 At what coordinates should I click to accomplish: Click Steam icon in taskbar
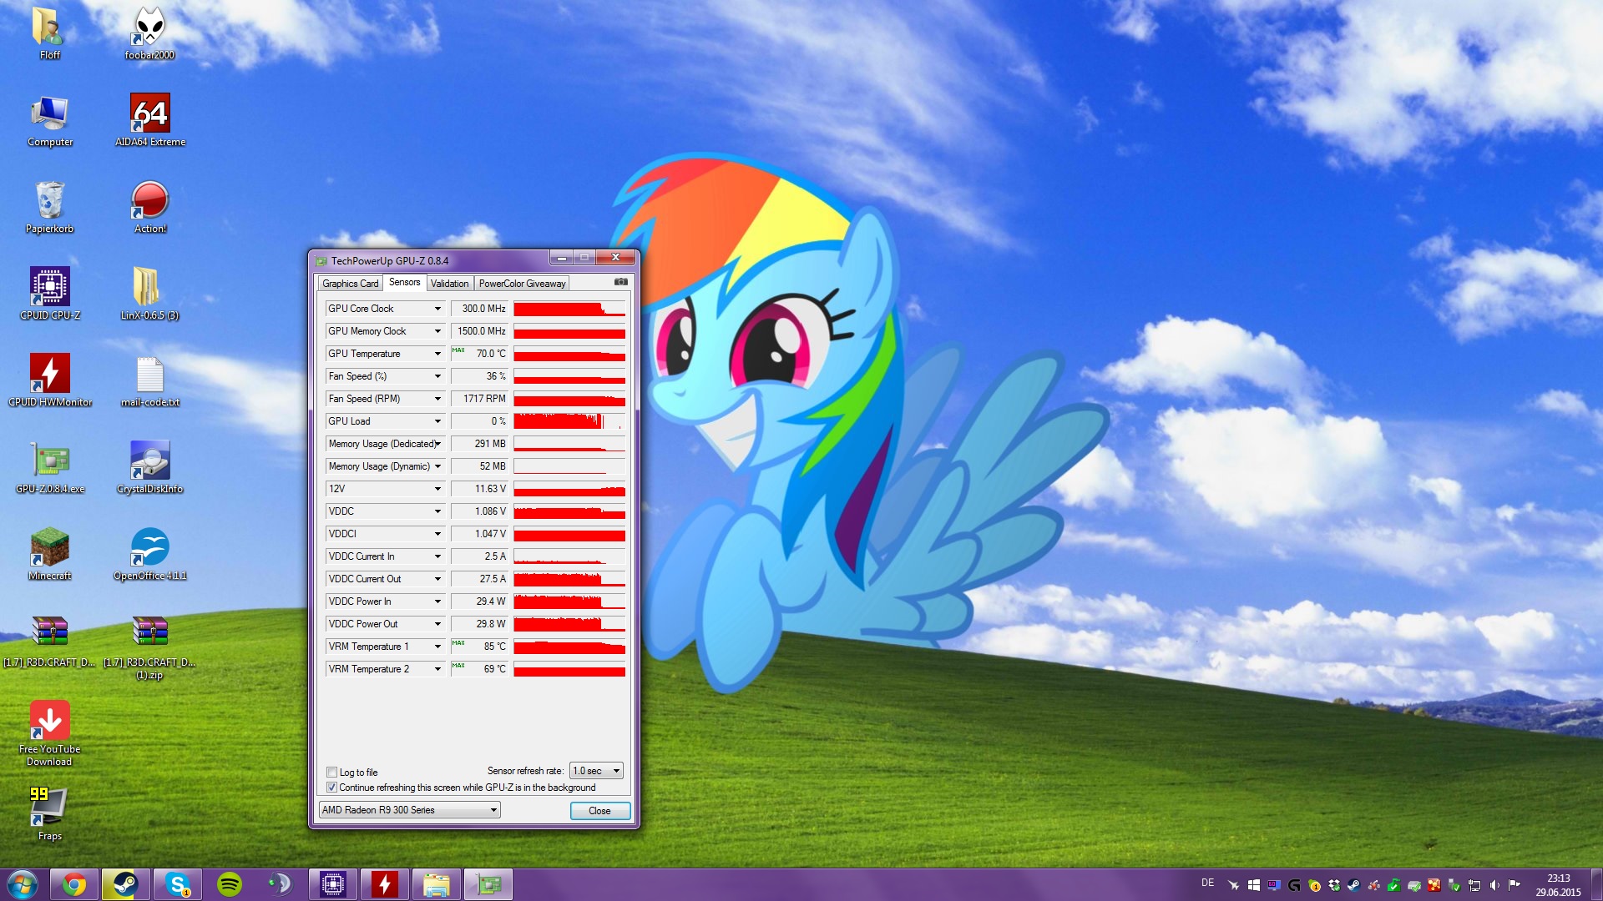click(x=125, y=884)
